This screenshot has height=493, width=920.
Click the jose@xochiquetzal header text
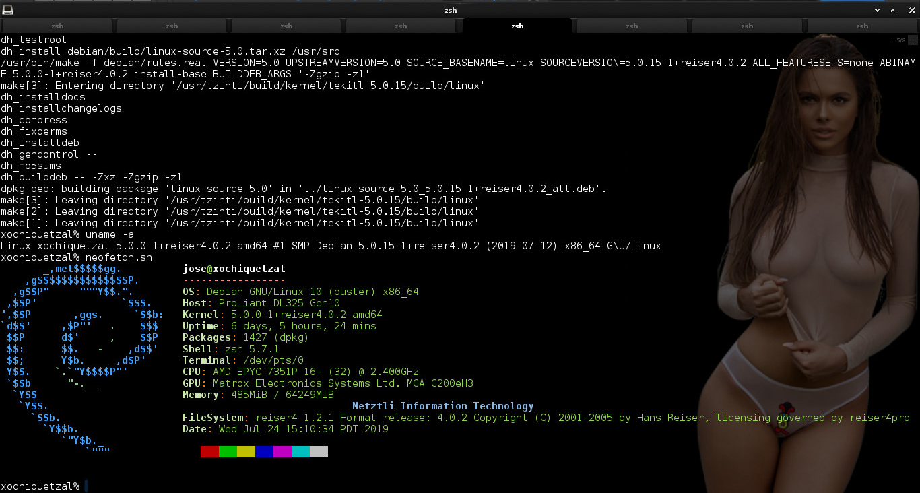[234, 269]
